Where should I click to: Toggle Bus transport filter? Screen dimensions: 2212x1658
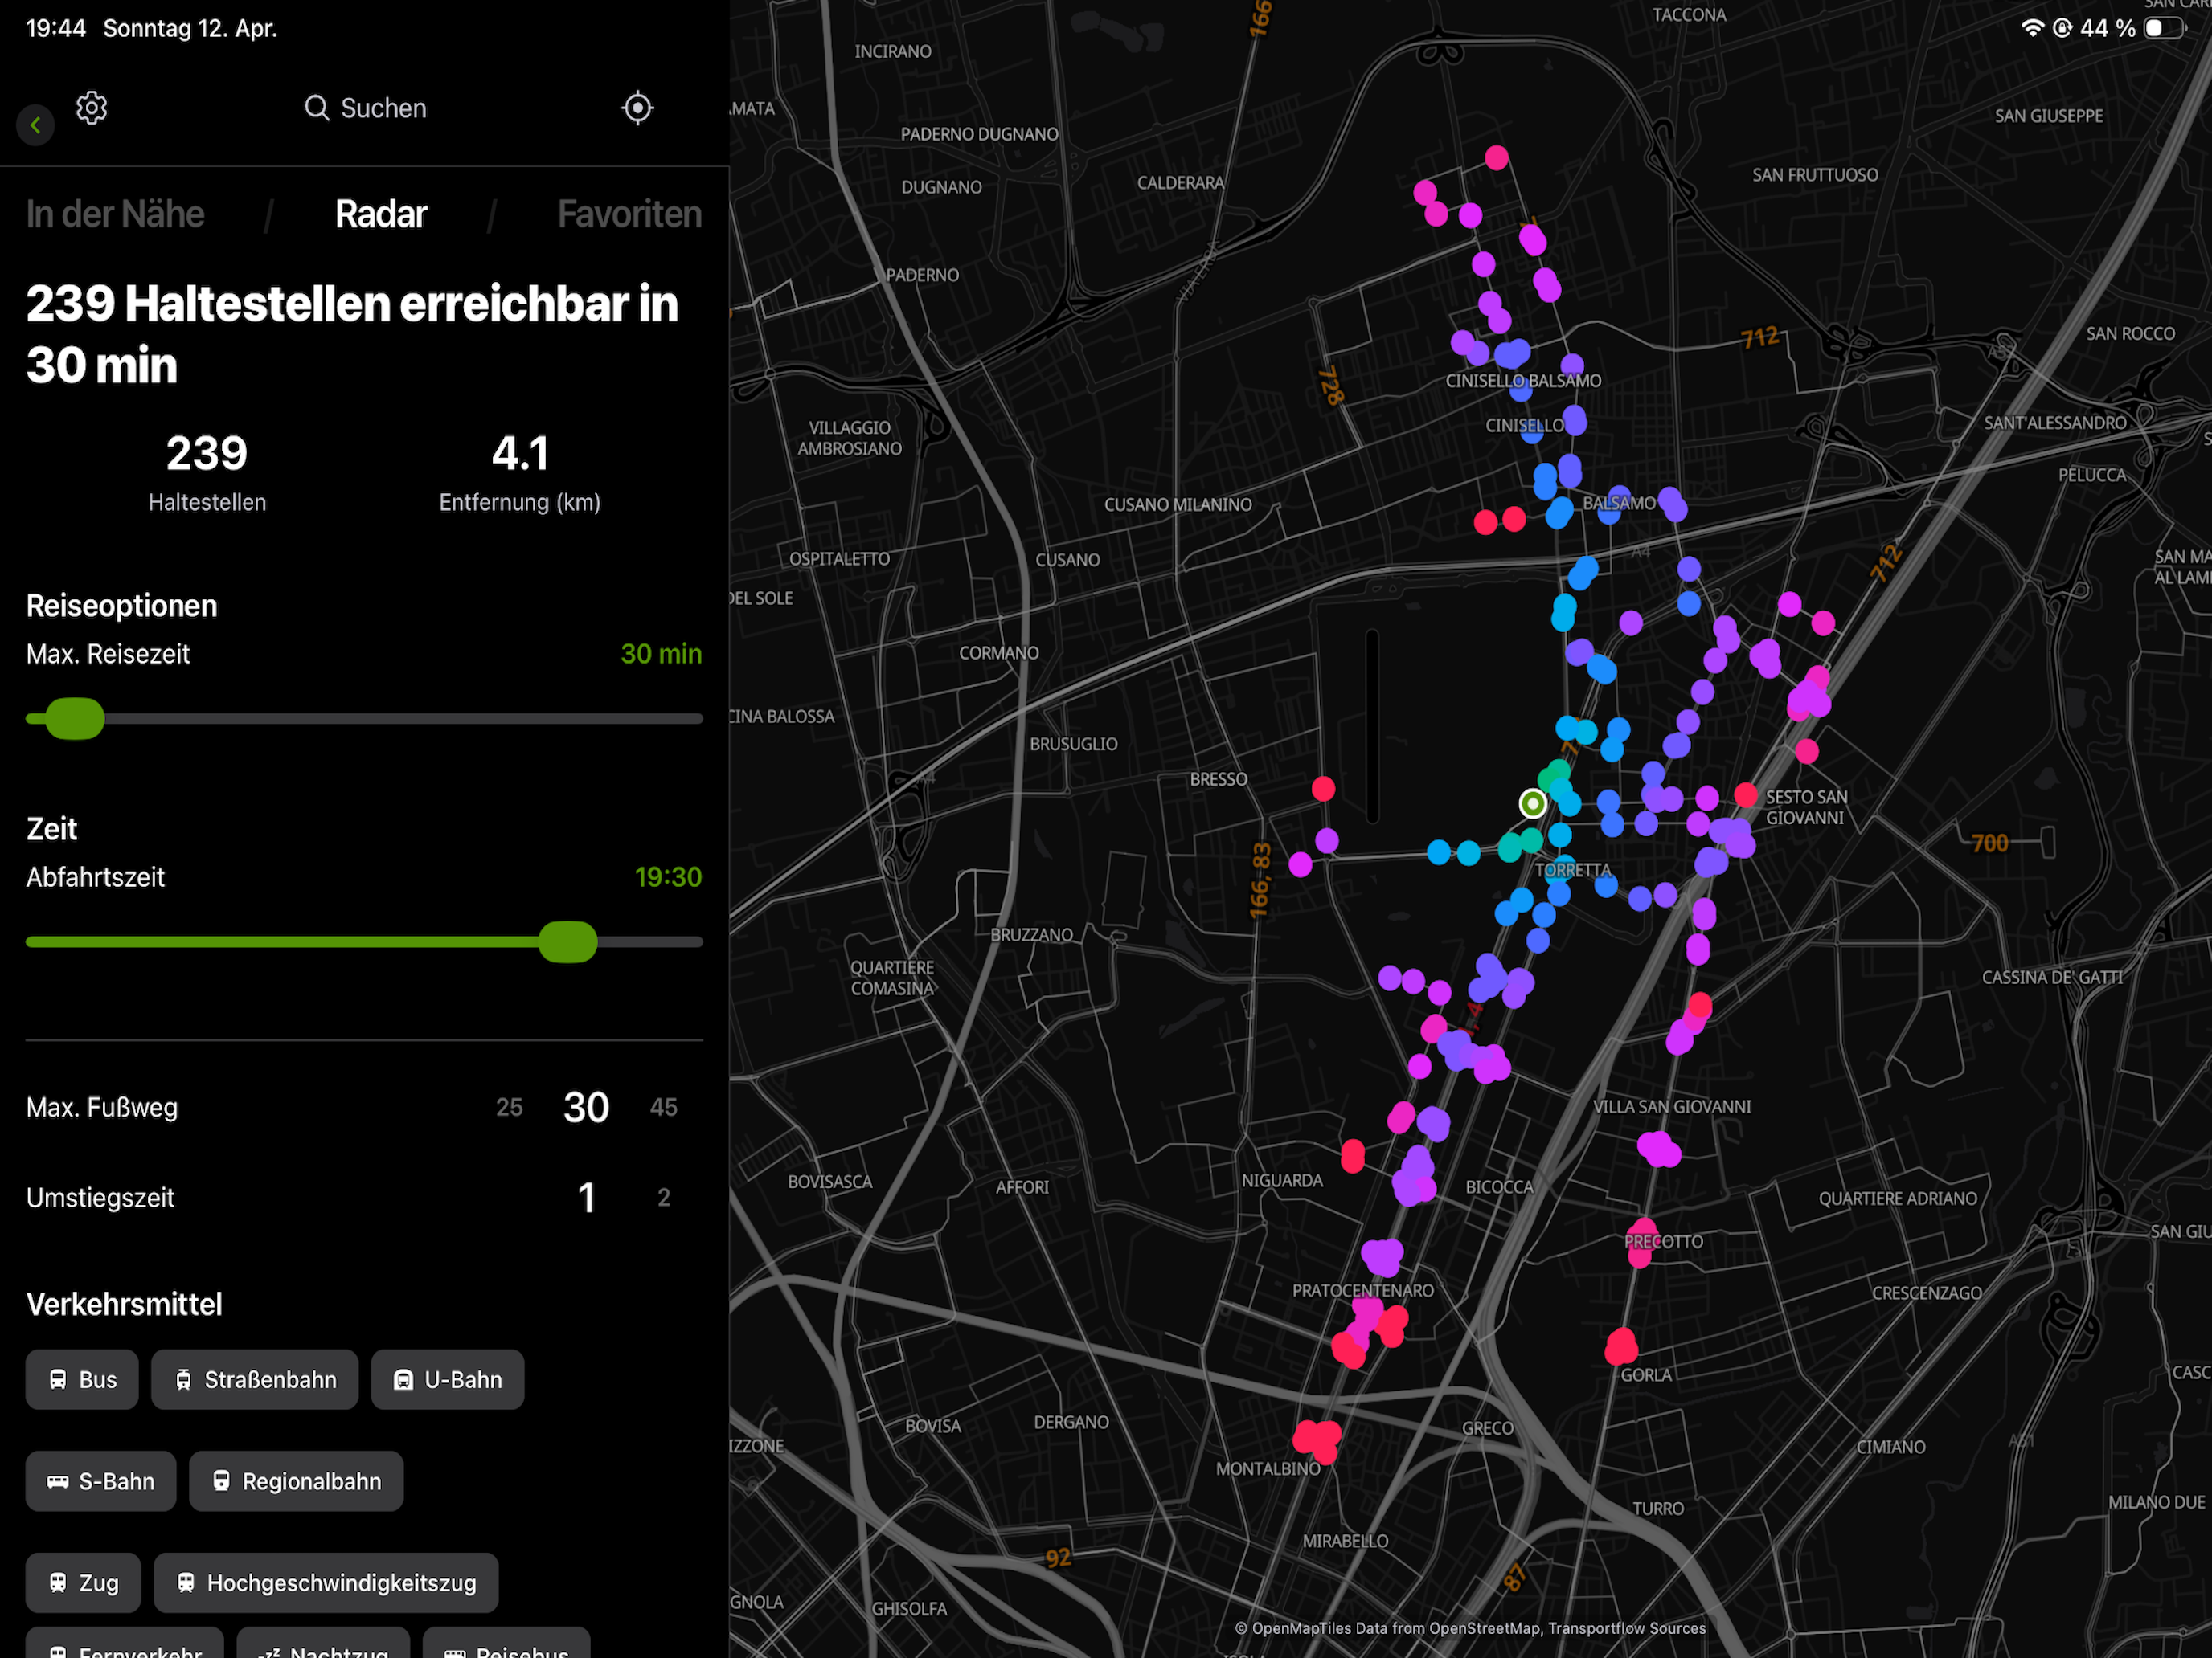click(82, 1379)
